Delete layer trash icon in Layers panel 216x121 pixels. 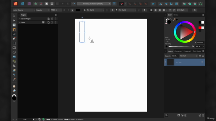click(203, 115)
